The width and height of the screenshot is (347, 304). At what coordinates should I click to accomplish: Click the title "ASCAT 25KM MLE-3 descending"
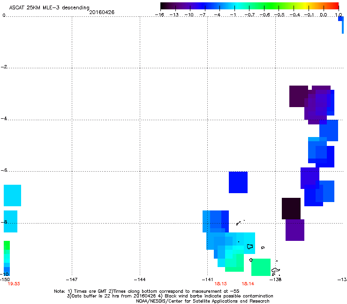tap(49, 7)
